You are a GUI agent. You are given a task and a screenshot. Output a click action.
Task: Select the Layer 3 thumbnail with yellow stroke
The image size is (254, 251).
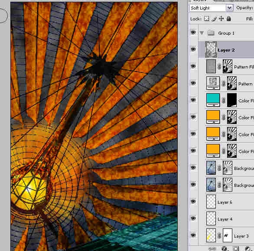(x=211, y=235)
